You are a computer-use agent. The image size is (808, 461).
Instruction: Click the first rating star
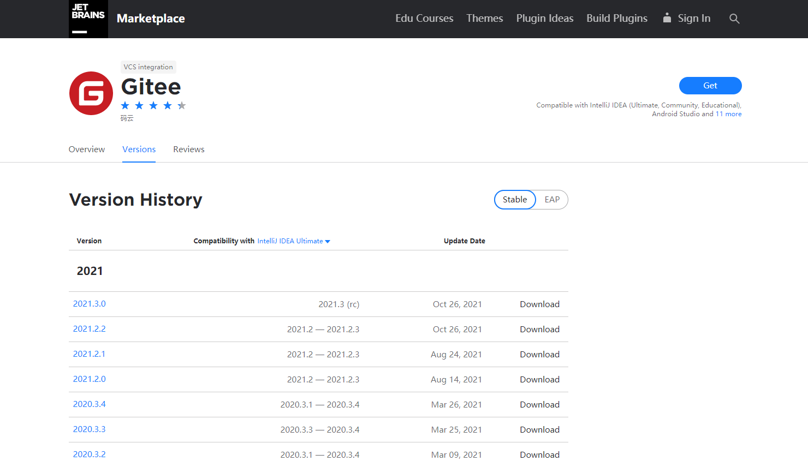tap(126, 105)
